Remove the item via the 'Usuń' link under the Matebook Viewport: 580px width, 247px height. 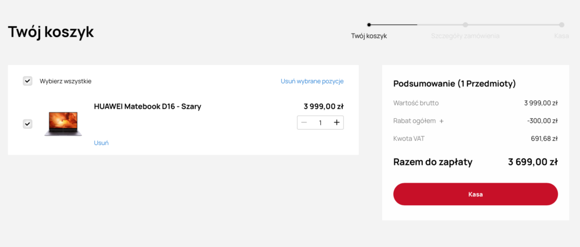pyautogui.click(x=101, y=143)
